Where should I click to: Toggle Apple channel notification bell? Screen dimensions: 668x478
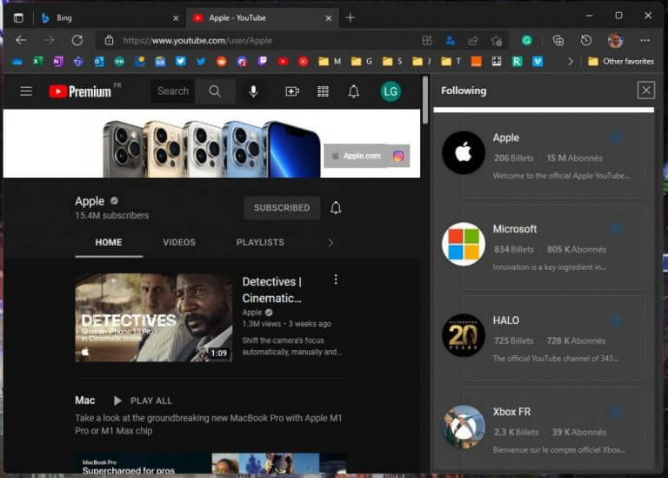click(x=336, y=208)
